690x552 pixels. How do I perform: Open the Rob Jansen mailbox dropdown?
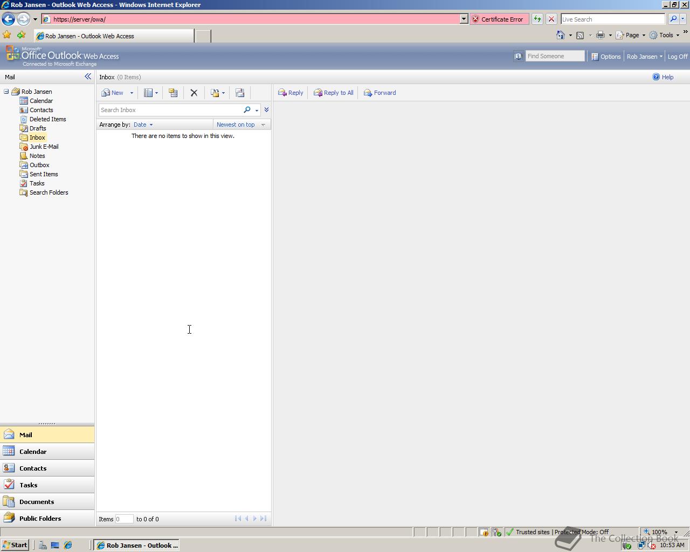(645, 57)
